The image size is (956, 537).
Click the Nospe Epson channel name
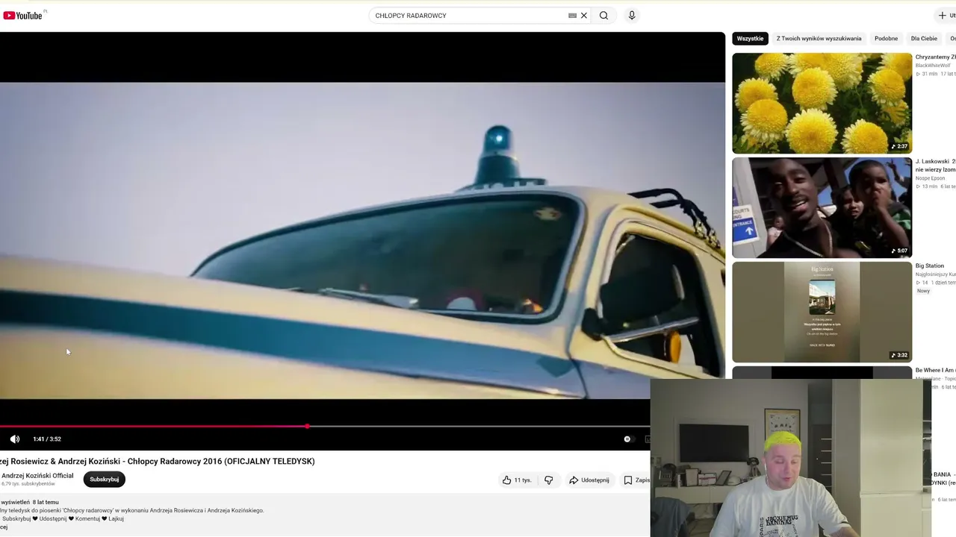tap(931, 178)
